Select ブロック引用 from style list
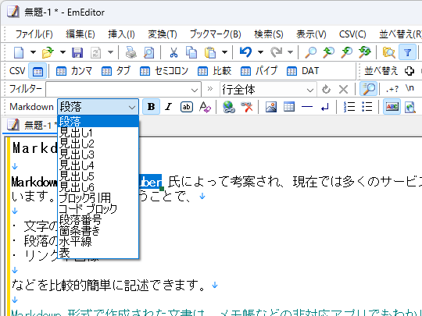This screenshot has height=316, width=422. pyautogui.click(x=98, y=198)
